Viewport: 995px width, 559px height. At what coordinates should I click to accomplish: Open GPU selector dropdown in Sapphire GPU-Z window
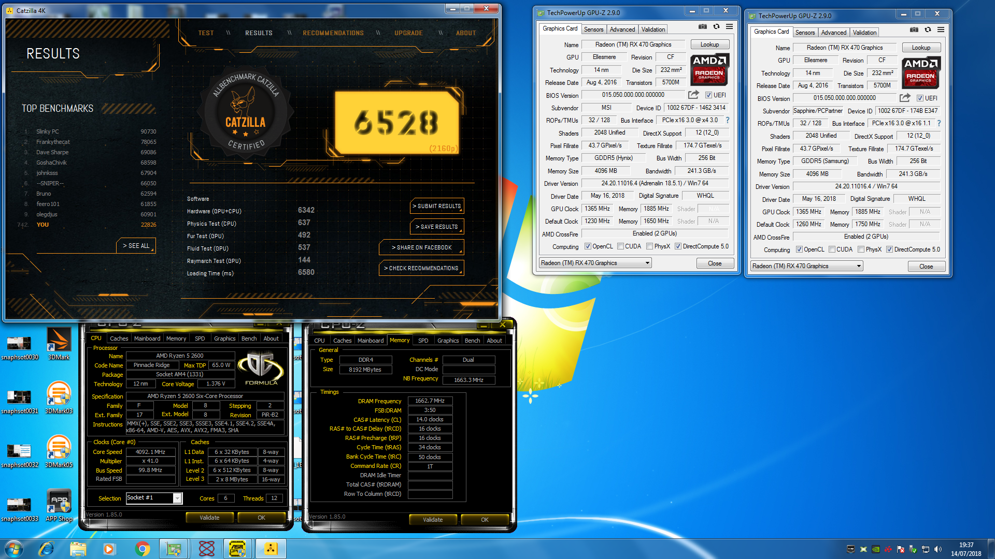(806, 266)
